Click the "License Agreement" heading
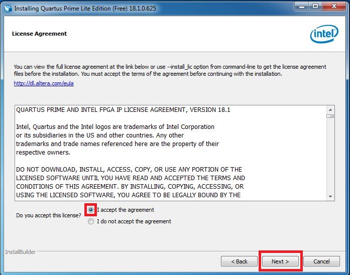Image resolution: width=350 pixels, height=275 pixels. [39, 34]
